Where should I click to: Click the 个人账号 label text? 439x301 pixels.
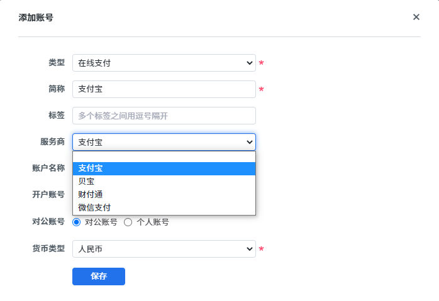(x=153, y=222)
